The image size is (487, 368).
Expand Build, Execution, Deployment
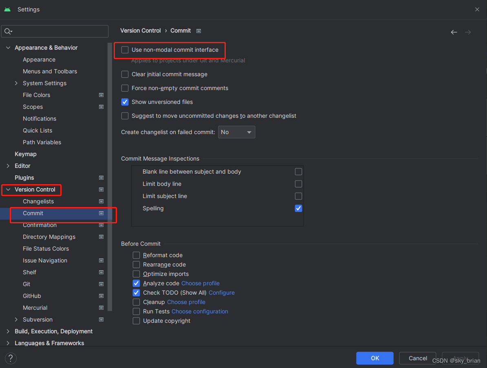pyautogui.click(x=8, y=331)
